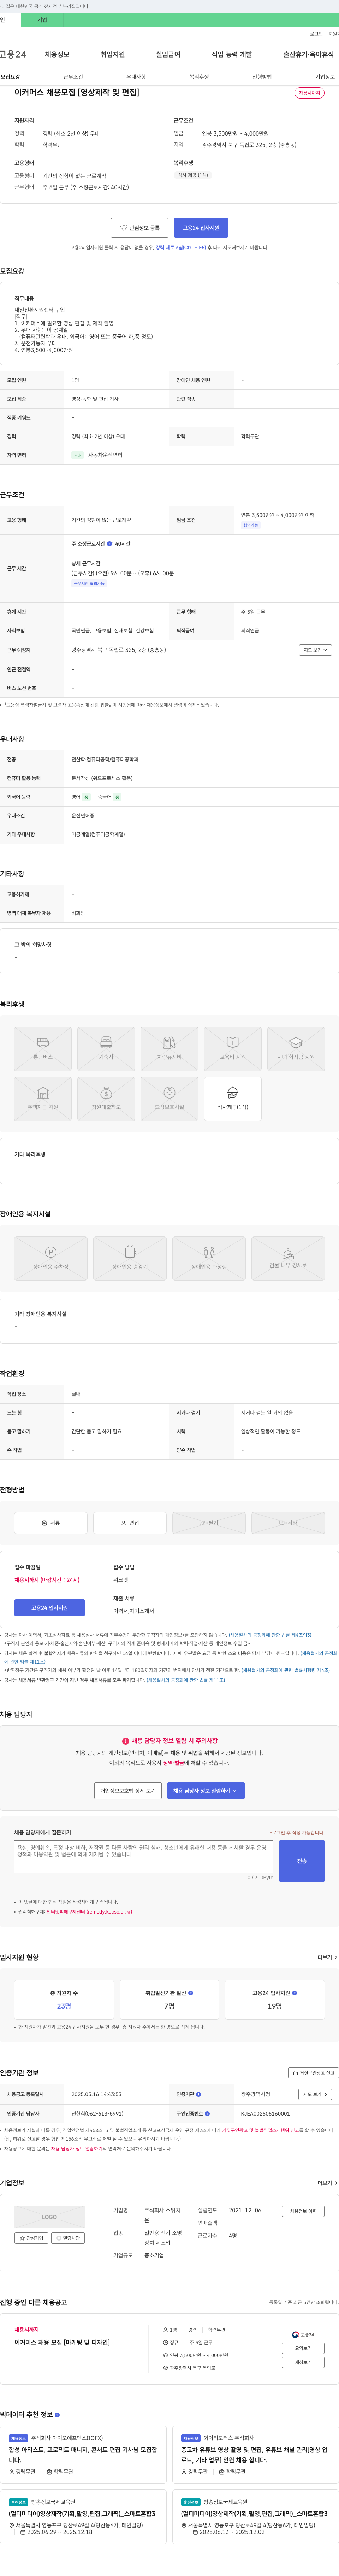Open the 실업급여 menu
This screenshot has width=339, height=2576.
(x=168, y=54)
